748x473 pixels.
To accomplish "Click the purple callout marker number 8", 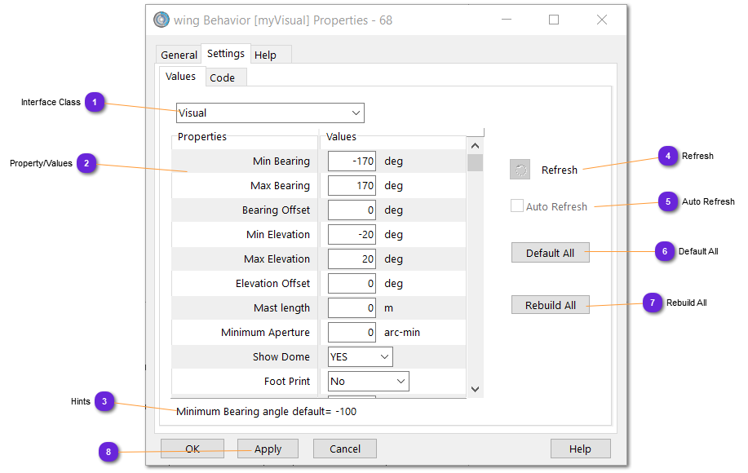I will pos(109,452).
